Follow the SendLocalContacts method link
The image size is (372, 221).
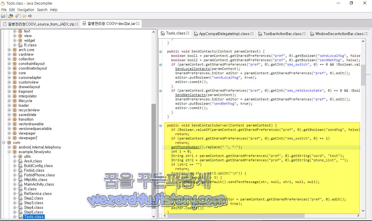[x=192, y=69]
